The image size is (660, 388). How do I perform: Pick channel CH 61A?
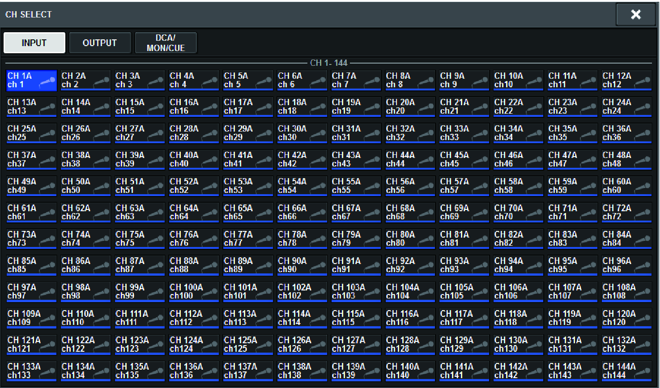point(31,212)
